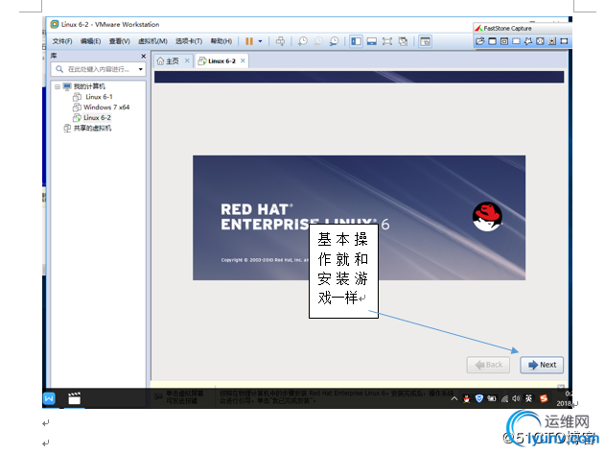Viewport: 605px width, 454px height.
Task: Open the 编辑(E) menu
Action: pyautogui.click(x=91, y=41)
